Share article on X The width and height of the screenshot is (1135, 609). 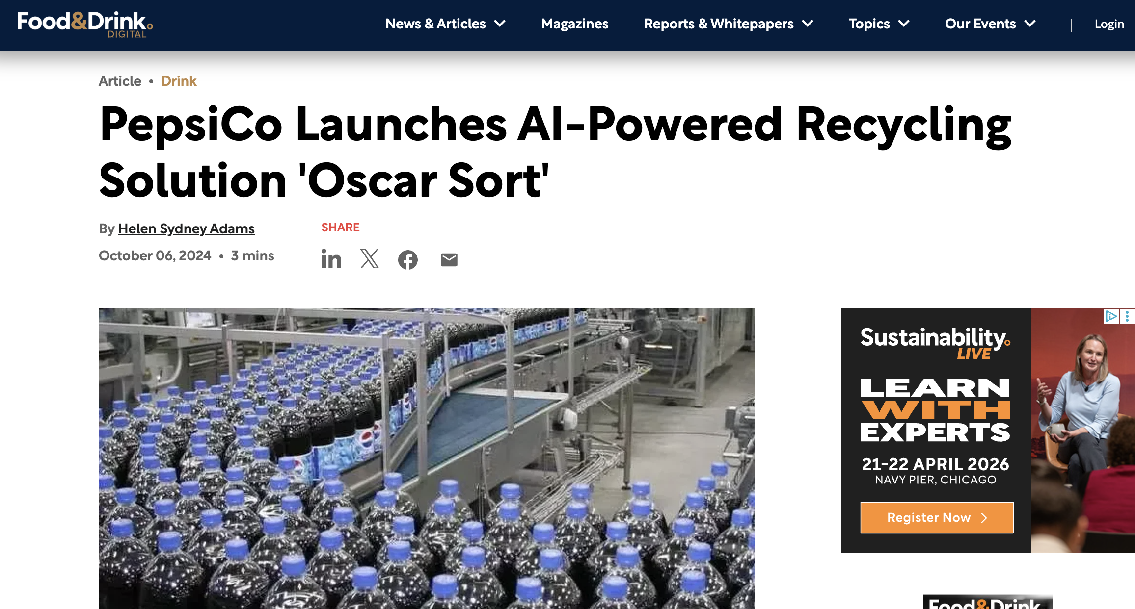[370, 258]
